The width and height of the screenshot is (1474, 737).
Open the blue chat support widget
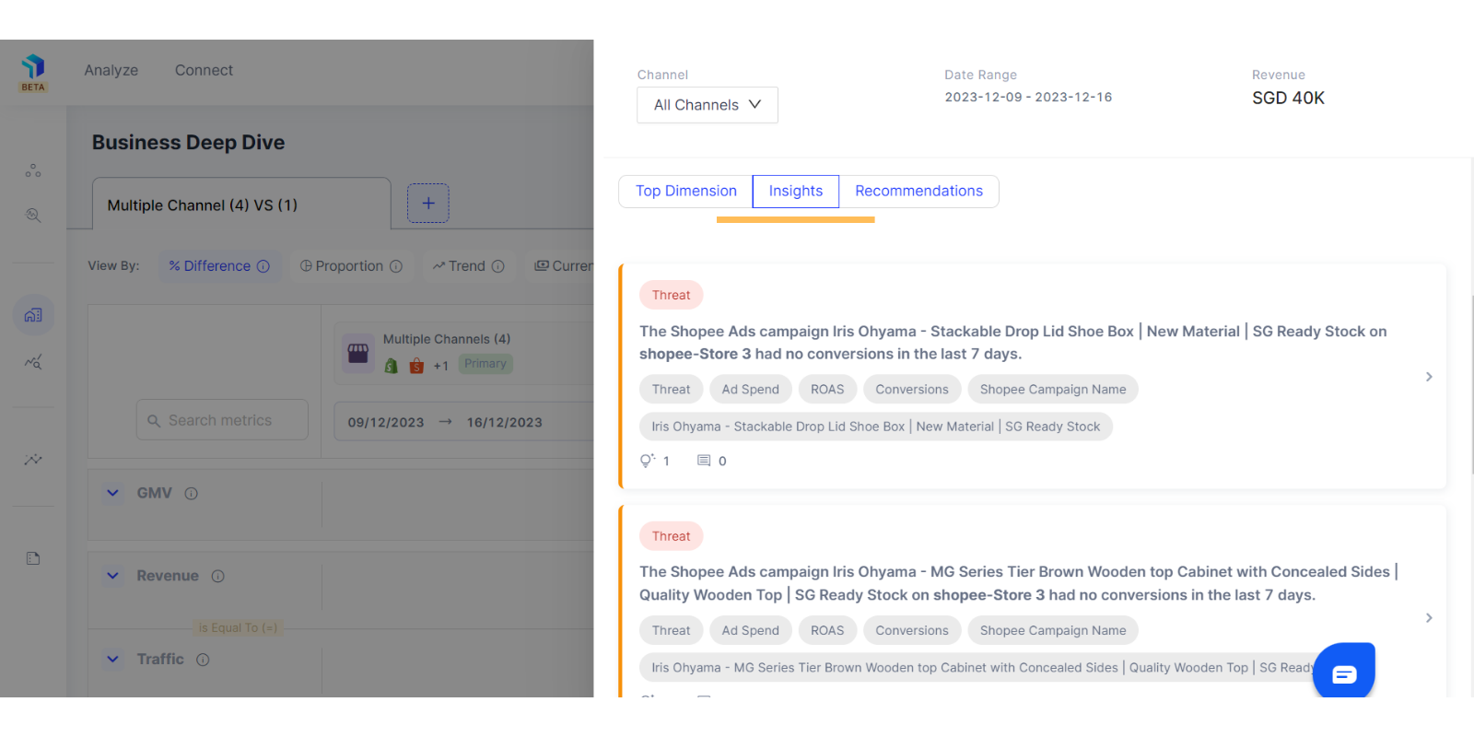click(x=1344, y=672)
